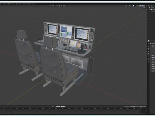Image resolution: width=155 pixels, height=116 pixels.
Task: Toggle proportional editing
Action: (64, 6)
